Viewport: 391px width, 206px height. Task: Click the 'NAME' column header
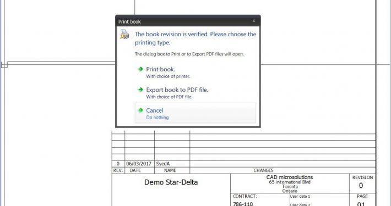(x=170, y=170)
